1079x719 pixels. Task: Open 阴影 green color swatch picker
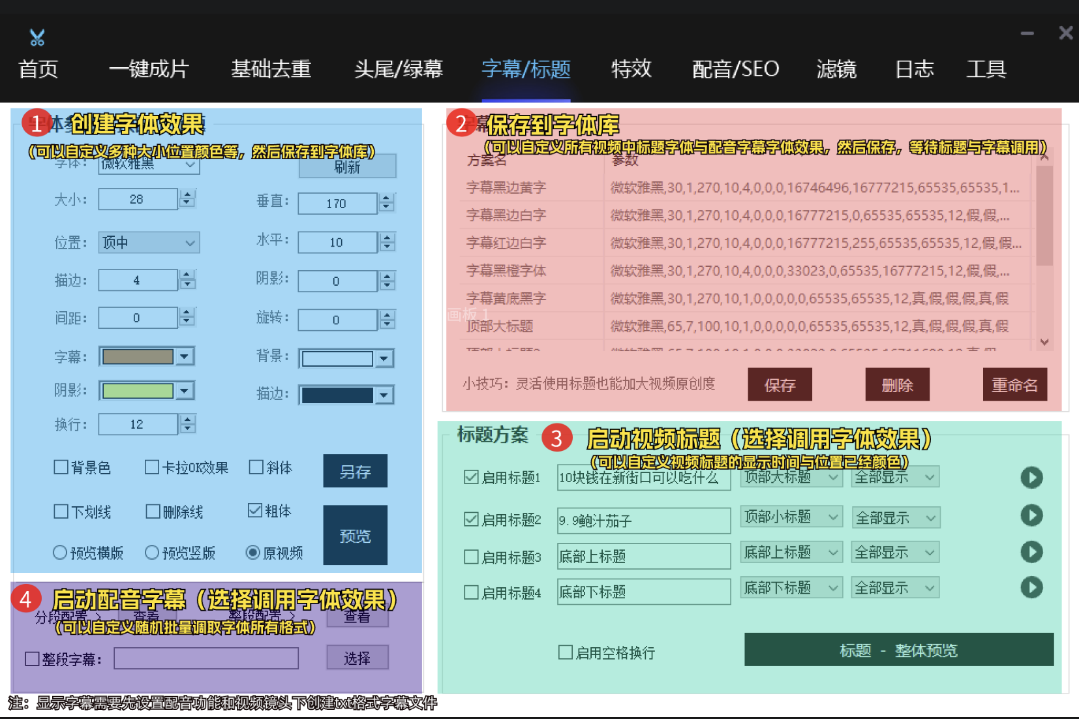coord(147,391)
